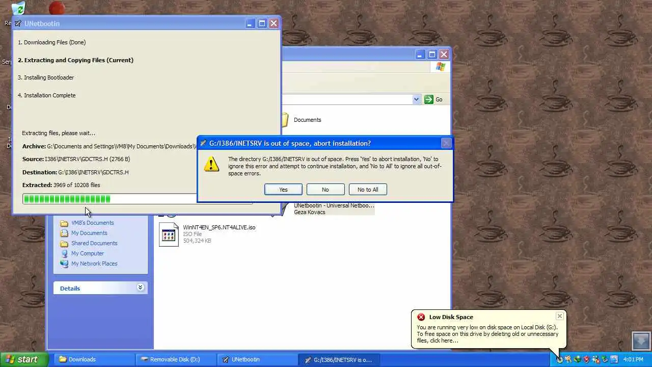Minimize the Explorer Downloads window
Screen dimensions: 652x367
click(420, 55)
